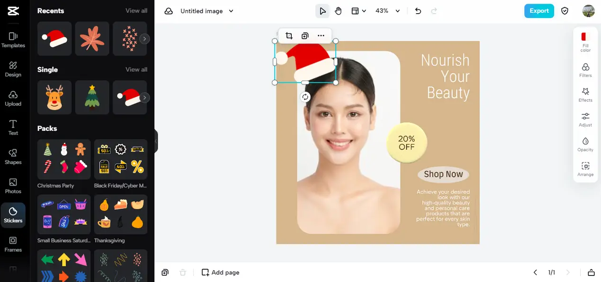
Task: Click the shield security icon
Action: (565, 11)
